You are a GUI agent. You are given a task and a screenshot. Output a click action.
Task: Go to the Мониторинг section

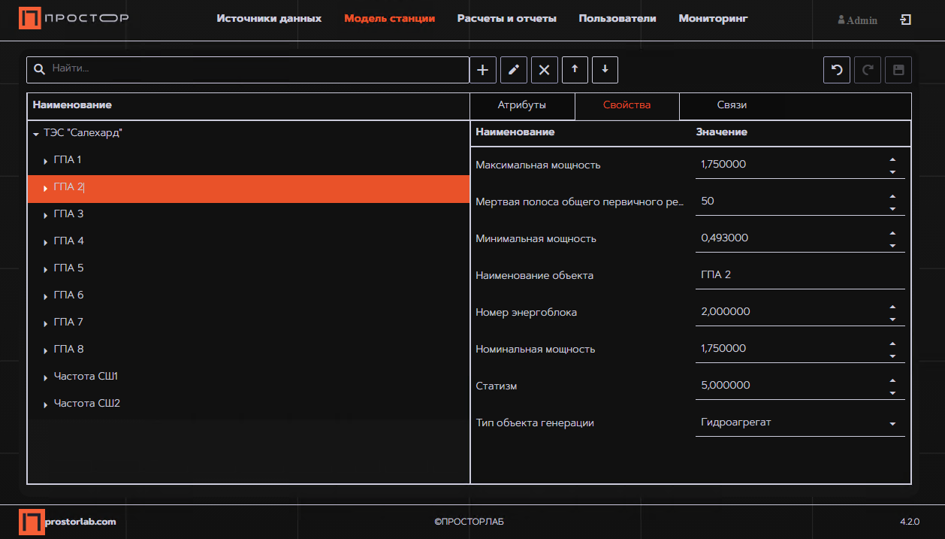tap(713, 19)
